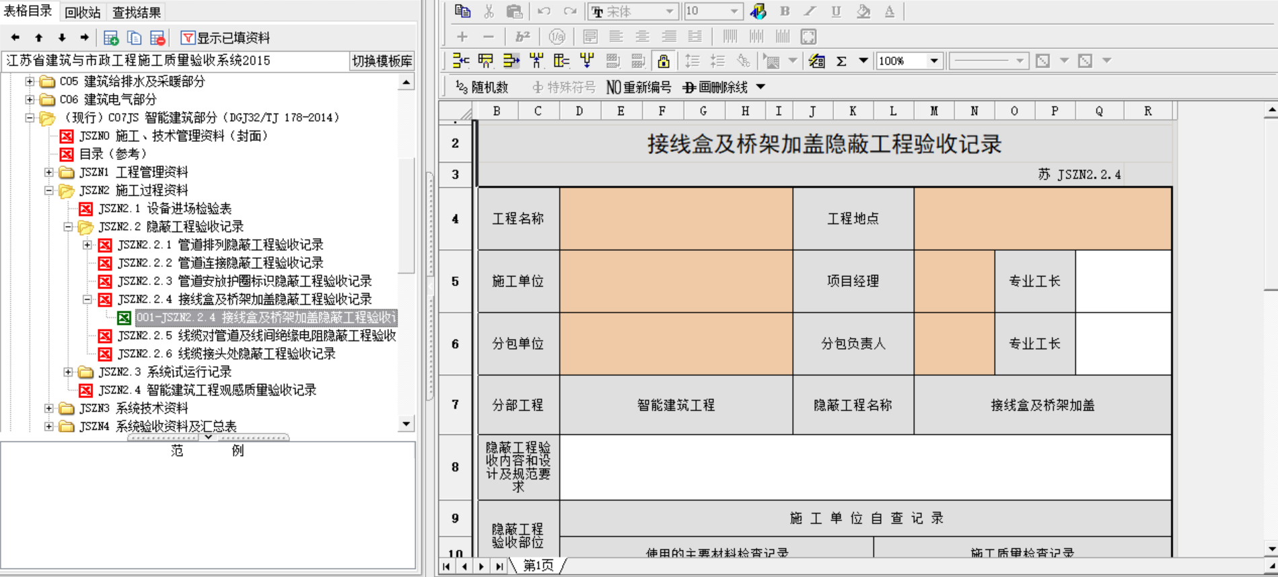Click the formula edit pencil icon
Viewport: 1278px width, 577px height.
point(816,61)
